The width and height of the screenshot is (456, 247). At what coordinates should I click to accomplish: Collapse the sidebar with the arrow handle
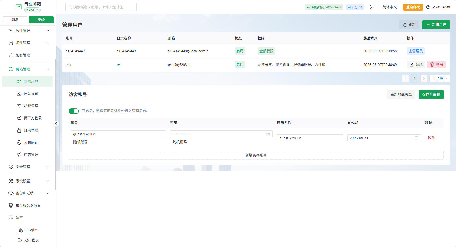[x=56, y=124]
